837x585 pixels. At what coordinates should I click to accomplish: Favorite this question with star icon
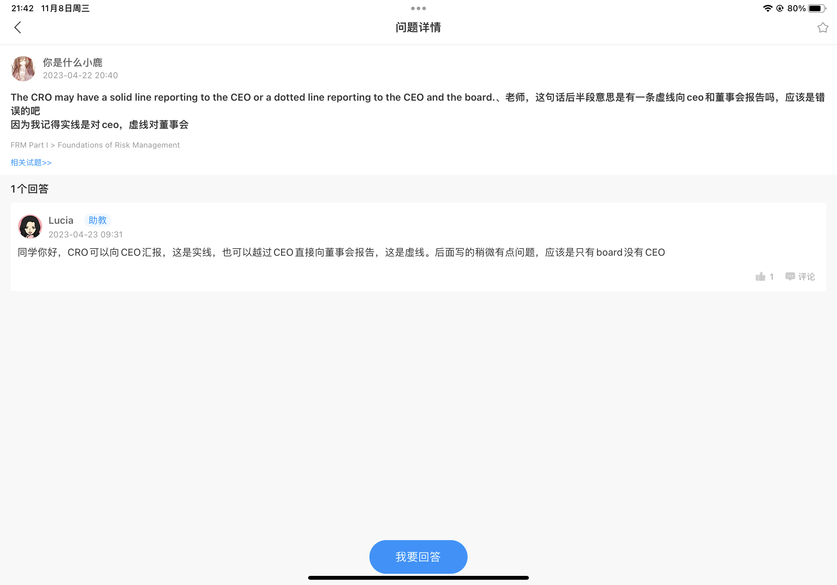[822, 28]
